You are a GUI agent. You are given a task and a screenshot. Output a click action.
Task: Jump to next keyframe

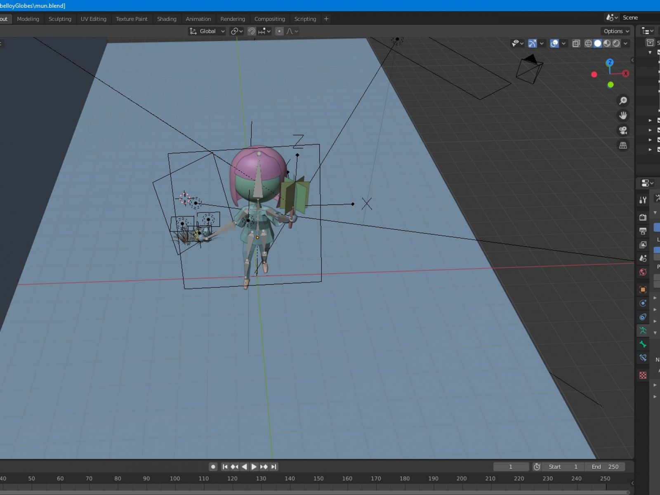point(264,467)
